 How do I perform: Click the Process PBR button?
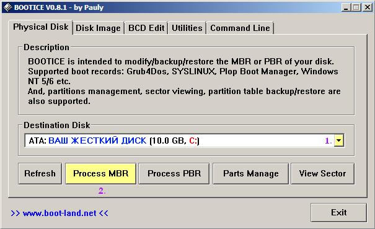point(174,173)
